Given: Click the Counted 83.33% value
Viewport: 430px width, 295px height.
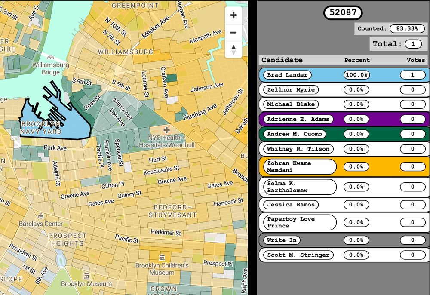Looking at the screenshot, I should (407, 28).
